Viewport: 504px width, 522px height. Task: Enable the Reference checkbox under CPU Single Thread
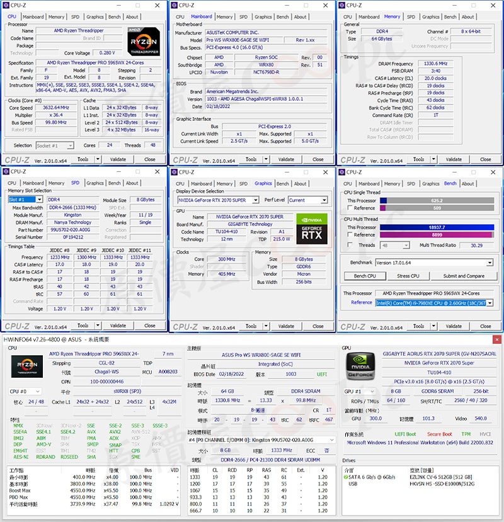point(350,208)
